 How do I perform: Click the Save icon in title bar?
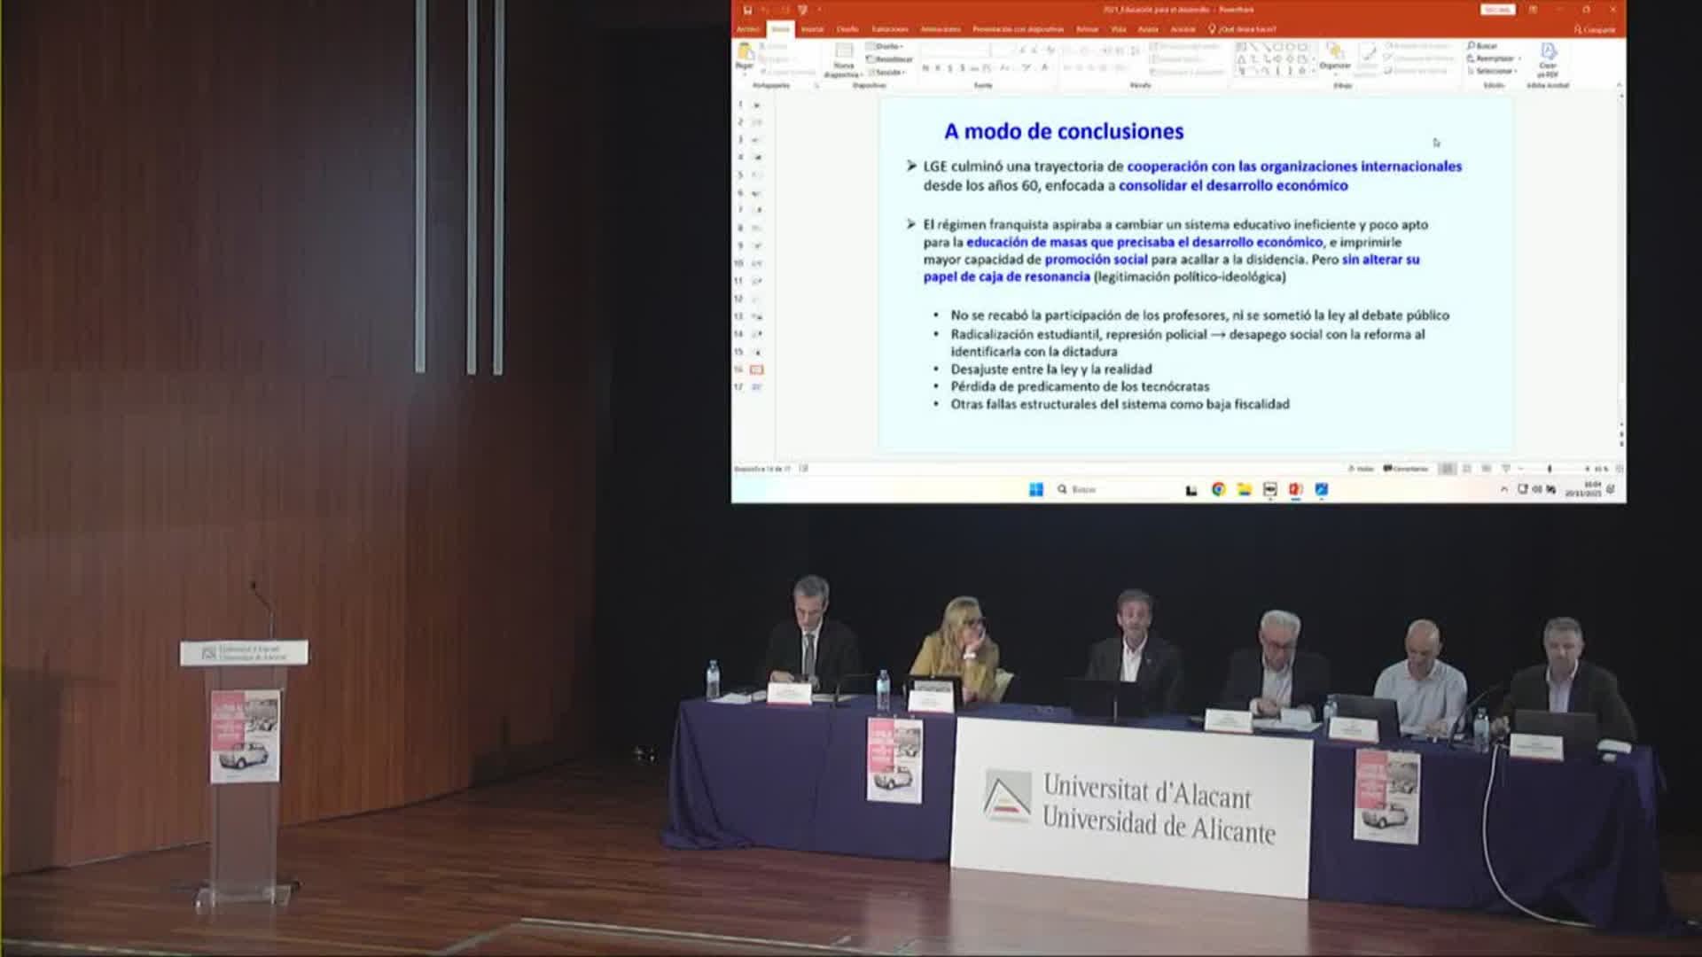pyautogui.click(x=747, y=10)
